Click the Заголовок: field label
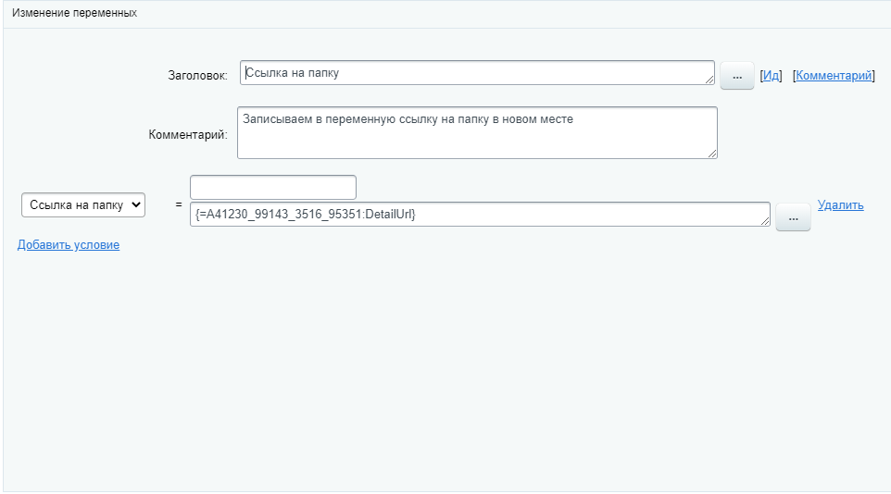The image size is (891, 494). point(195,76)
